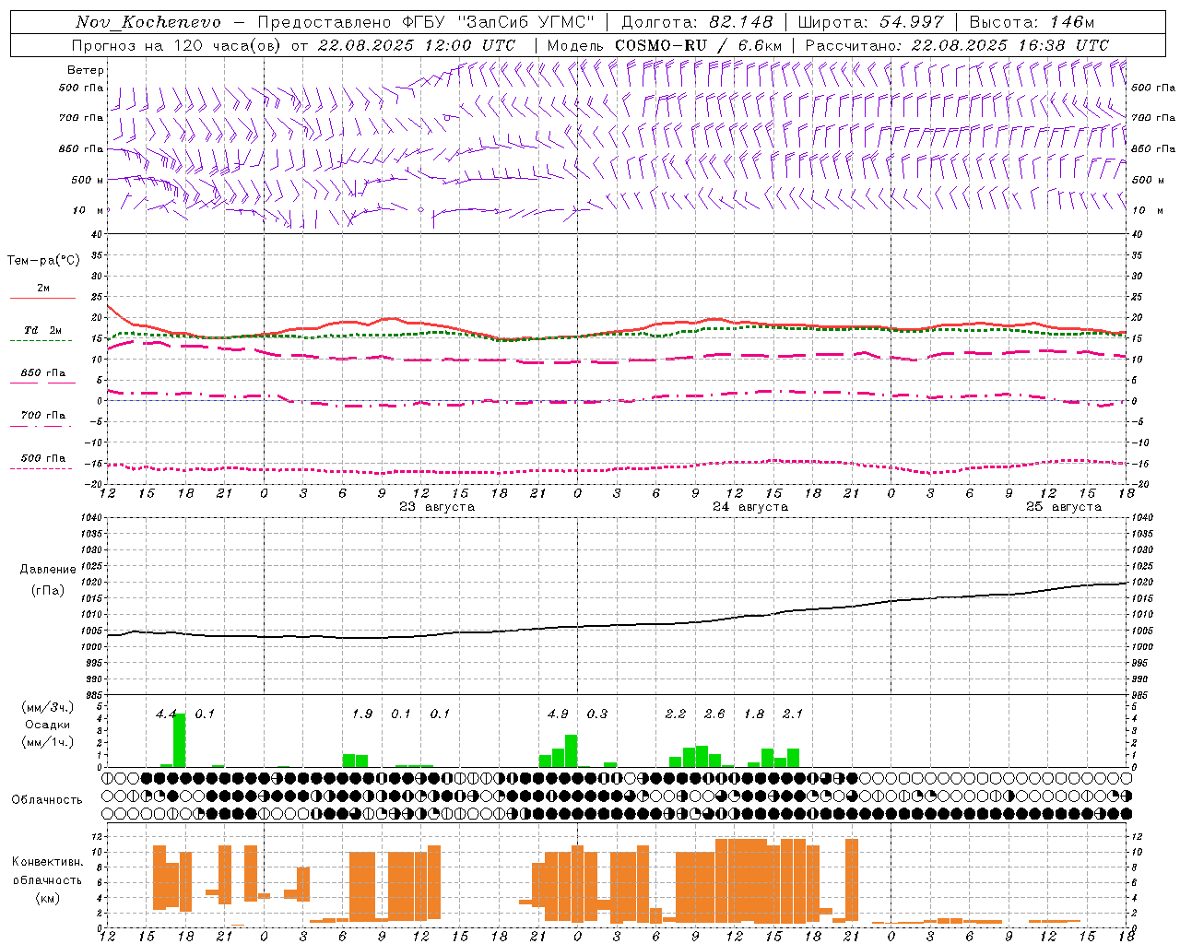Select the 'Долгота: 82.148' header value
This screenshot has height=944, width=1180.
[x=697, y=22]
